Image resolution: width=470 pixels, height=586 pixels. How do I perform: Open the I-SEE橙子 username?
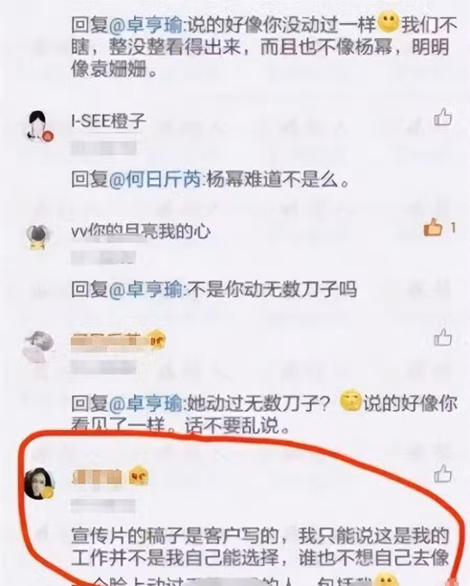(108, 121)
